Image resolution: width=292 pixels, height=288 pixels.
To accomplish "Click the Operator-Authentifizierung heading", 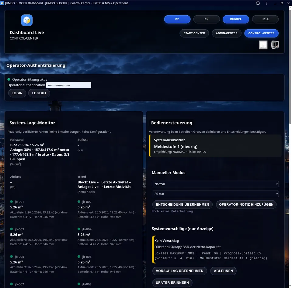I will coord(36,65).
